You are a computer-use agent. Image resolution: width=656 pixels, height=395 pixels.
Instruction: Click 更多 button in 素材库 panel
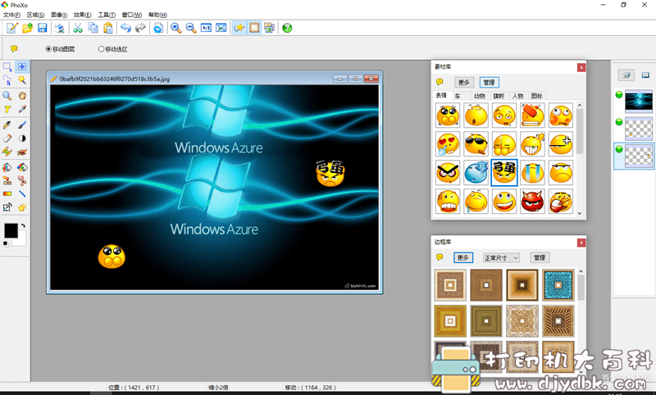coord(464,82)
